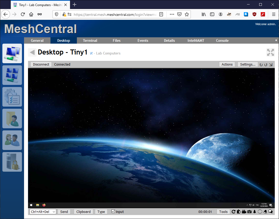Expand the Actions menu button
The width and height of the screenshot is (279, 219).
(227, 64)
